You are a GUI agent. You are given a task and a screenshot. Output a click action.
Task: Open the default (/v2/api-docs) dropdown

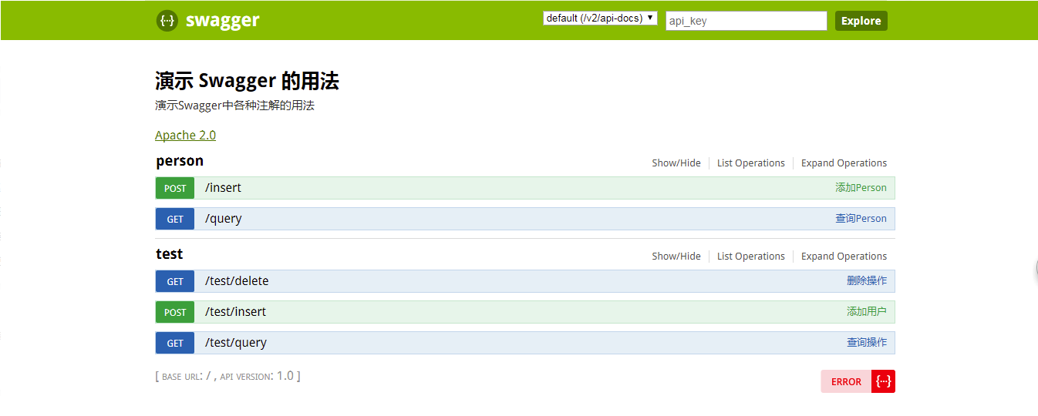pos(600,18)
